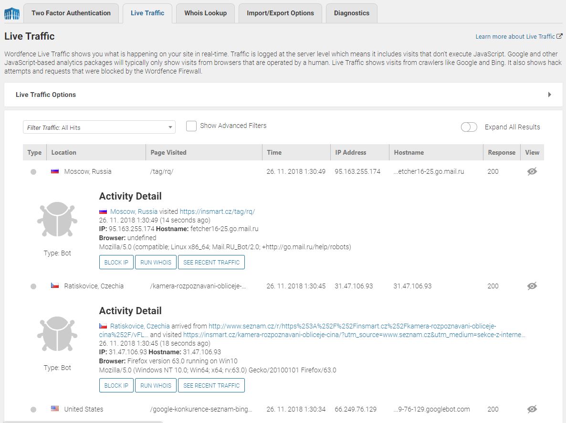Click IP address 95.163.255.174 in table

point(357,171)
